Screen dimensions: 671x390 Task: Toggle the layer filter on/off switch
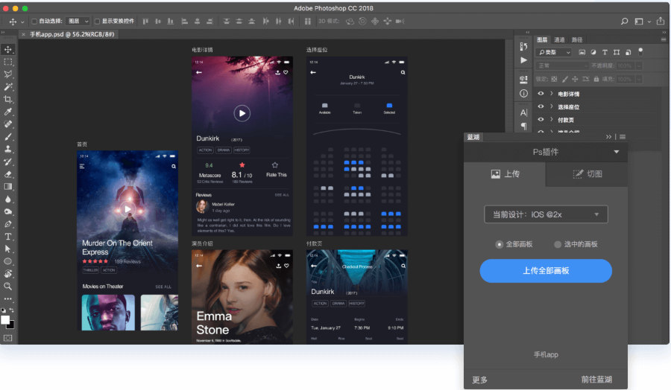point(640,51)
